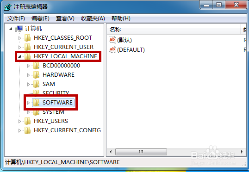
Task: Open the 编辑(E) menu
Action: [x=40, y=18]
